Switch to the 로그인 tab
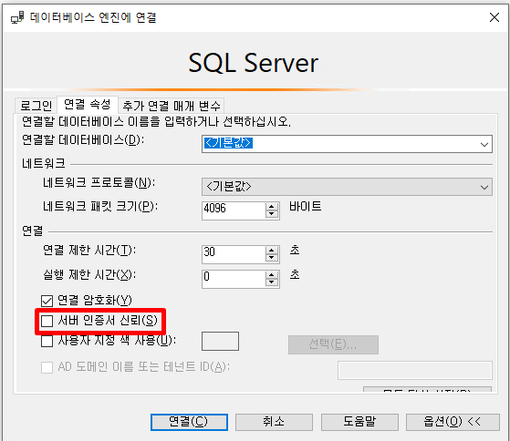The height and width of the screenshot is (441, 510). tap(36, 105)
